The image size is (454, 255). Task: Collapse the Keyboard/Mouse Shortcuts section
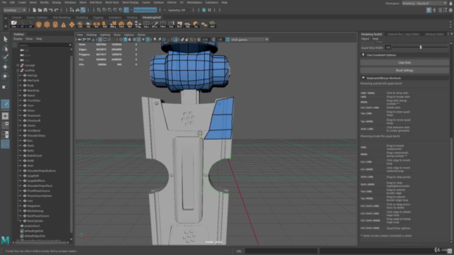(x=363, y=78)
